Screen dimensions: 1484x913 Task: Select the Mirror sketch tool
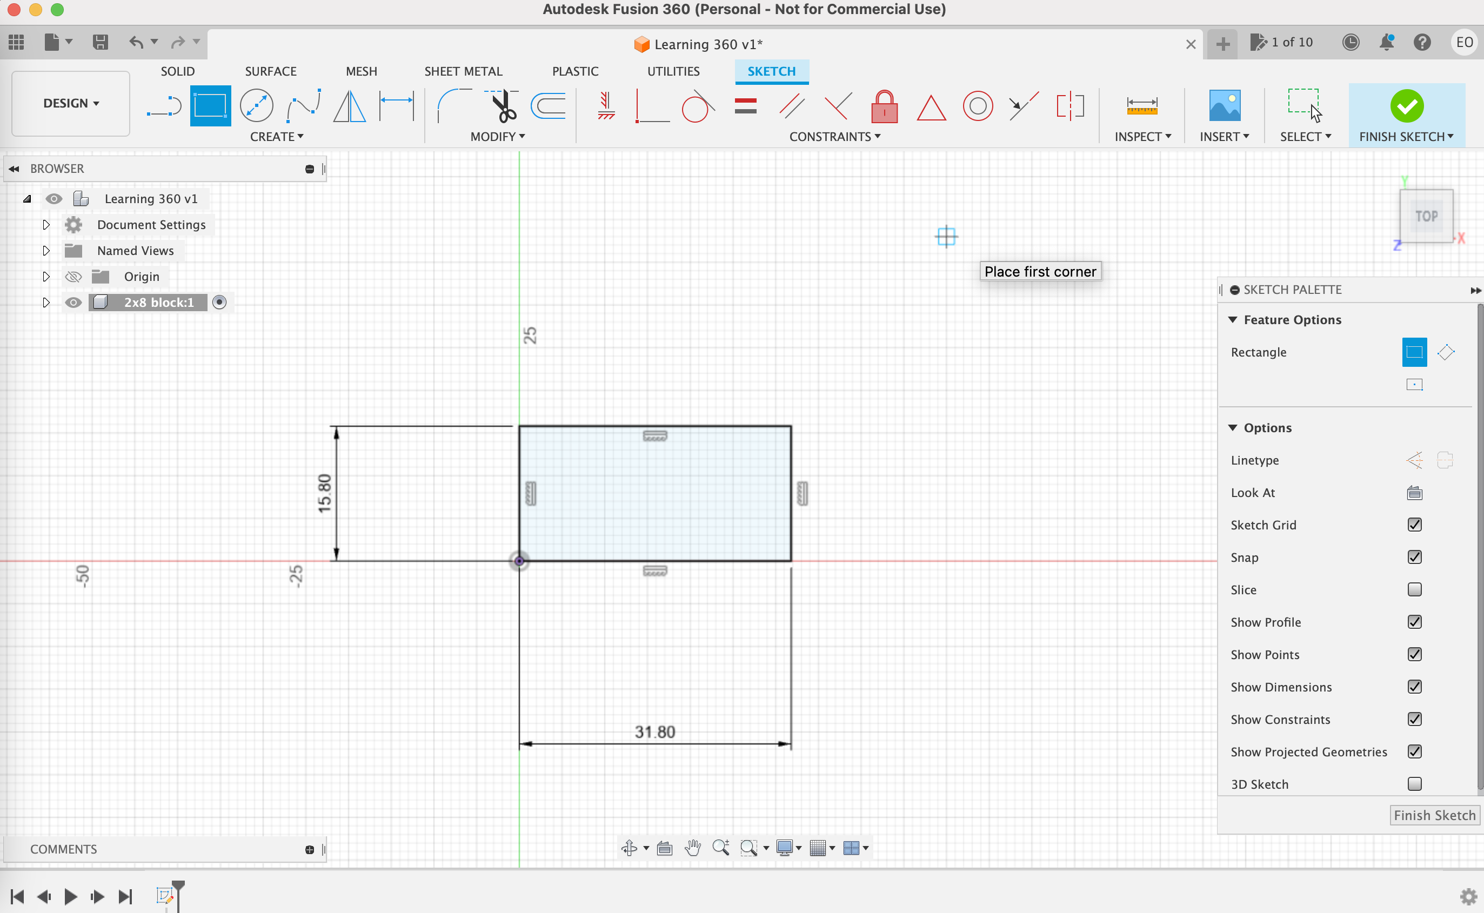[350, 106]
